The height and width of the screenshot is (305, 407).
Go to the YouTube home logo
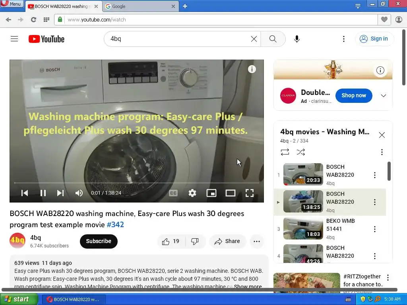(47, 39)
